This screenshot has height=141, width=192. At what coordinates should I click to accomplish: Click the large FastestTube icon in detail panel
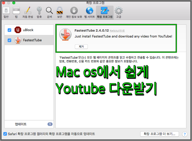click(x=65, y=35)
